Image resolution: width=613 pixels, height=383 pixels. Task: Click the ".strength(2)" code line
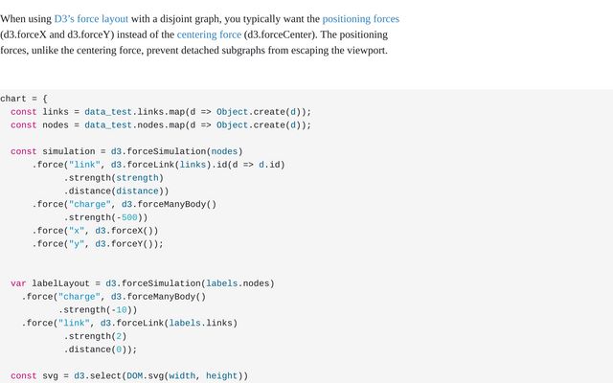coord(95,336)
